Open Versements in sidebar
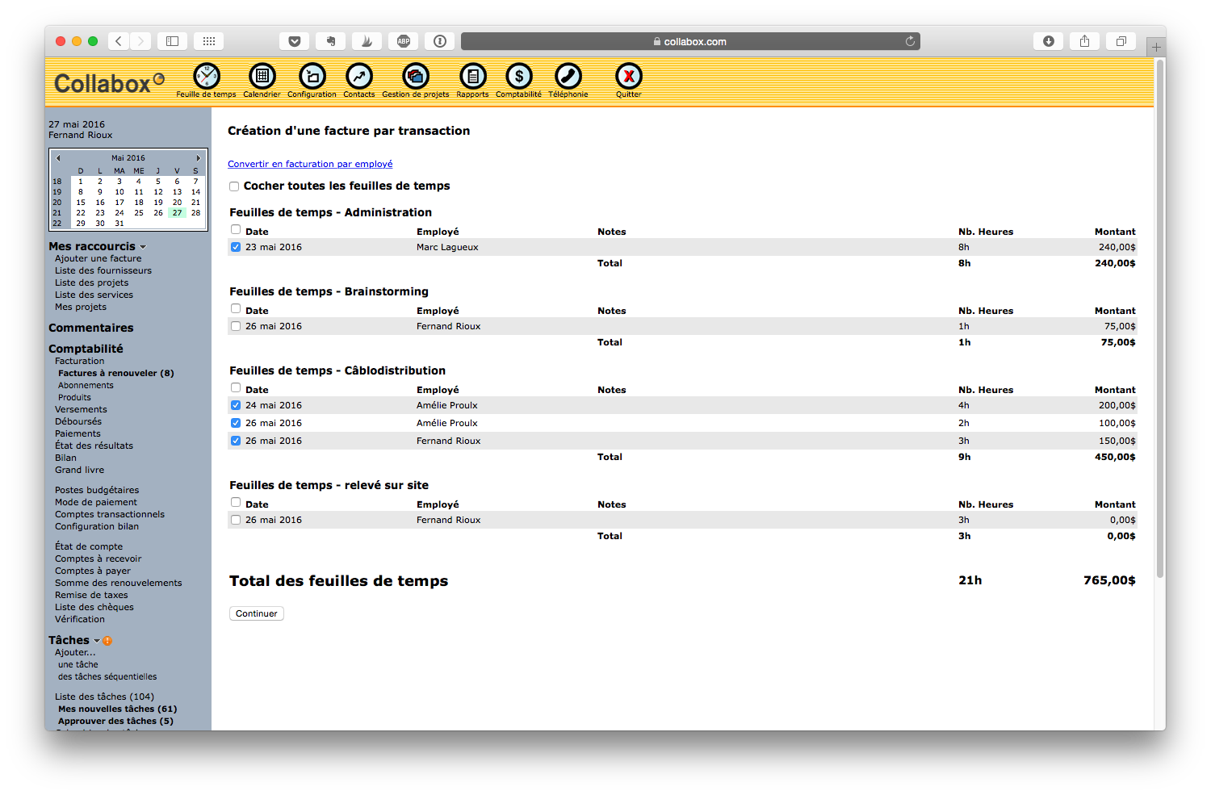Image resolution: width=1211 pixels, height=795 pixels. [81, 409]
